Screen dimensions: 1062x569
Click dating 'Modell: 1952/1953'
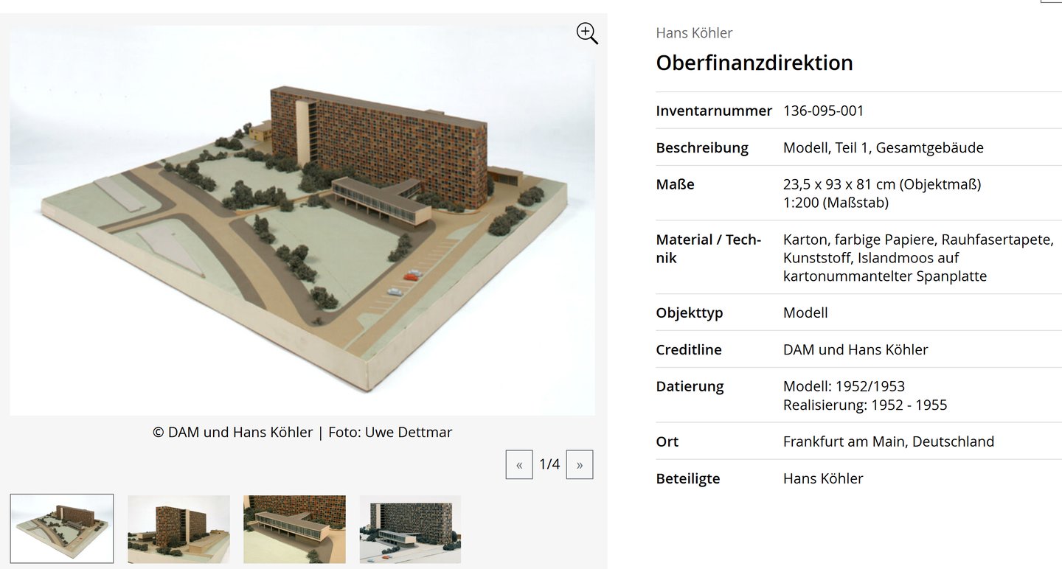click(844, 386)
